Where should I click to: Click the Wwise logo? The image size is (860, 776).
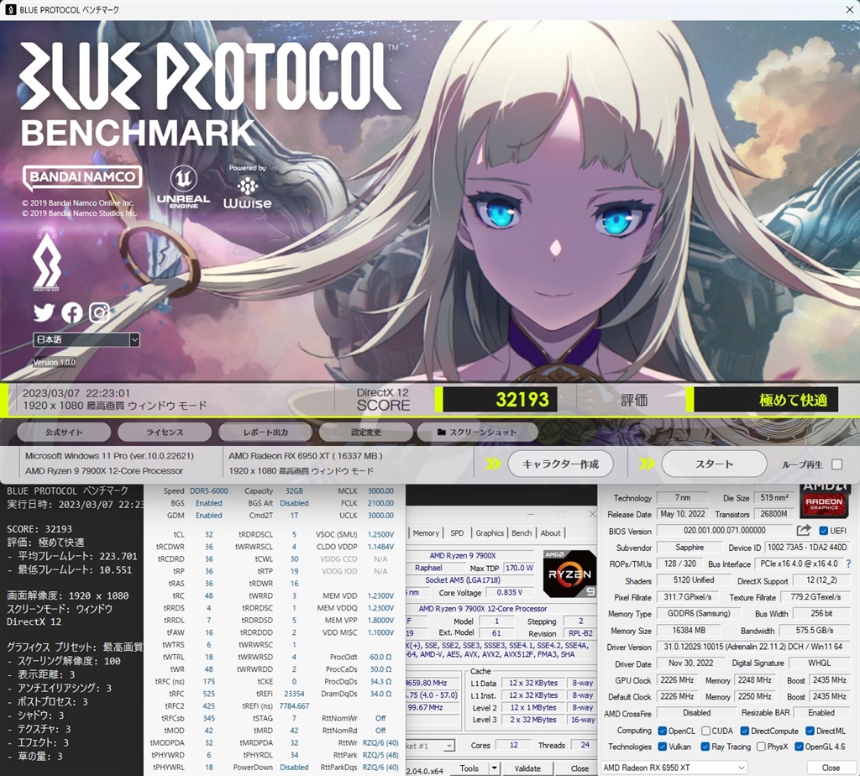[x=248, y=187]
